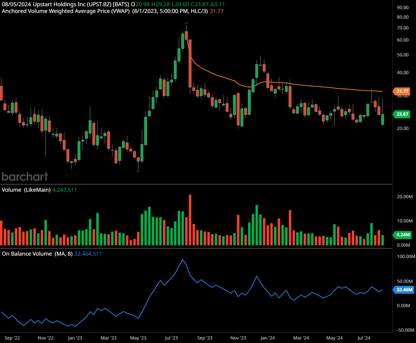Click the open price O20.98 in header
The height and width of the screenshot is (343, 416).
click(x=140, y=4)
